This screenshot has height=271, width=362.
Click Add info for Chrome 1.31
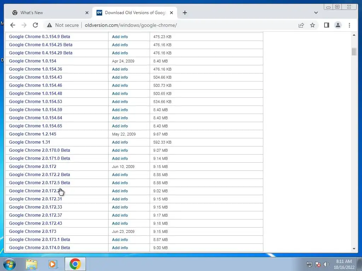pyautogui.click(x=120, y=142)
